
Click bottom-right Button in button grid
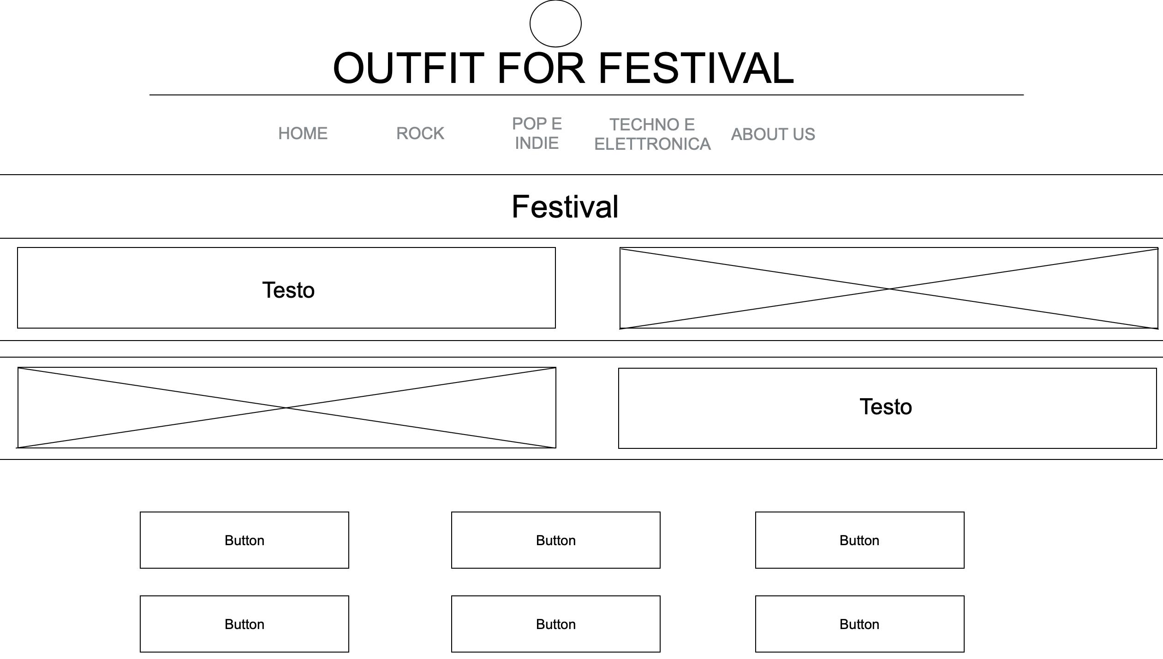click(x=860, y=624)
